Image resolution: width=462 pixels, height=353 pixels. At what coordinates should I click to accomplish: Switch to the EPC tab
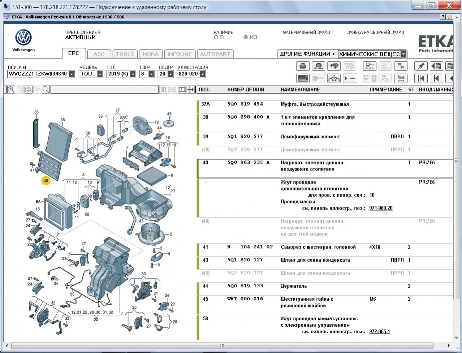click(74, 53)
